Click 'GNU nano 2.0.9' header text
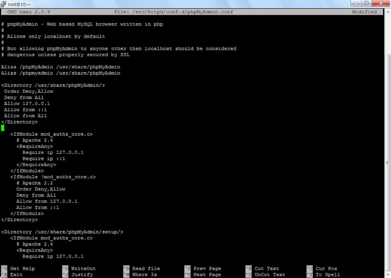The width and height of the screenshot is (391, 278). 28,12
